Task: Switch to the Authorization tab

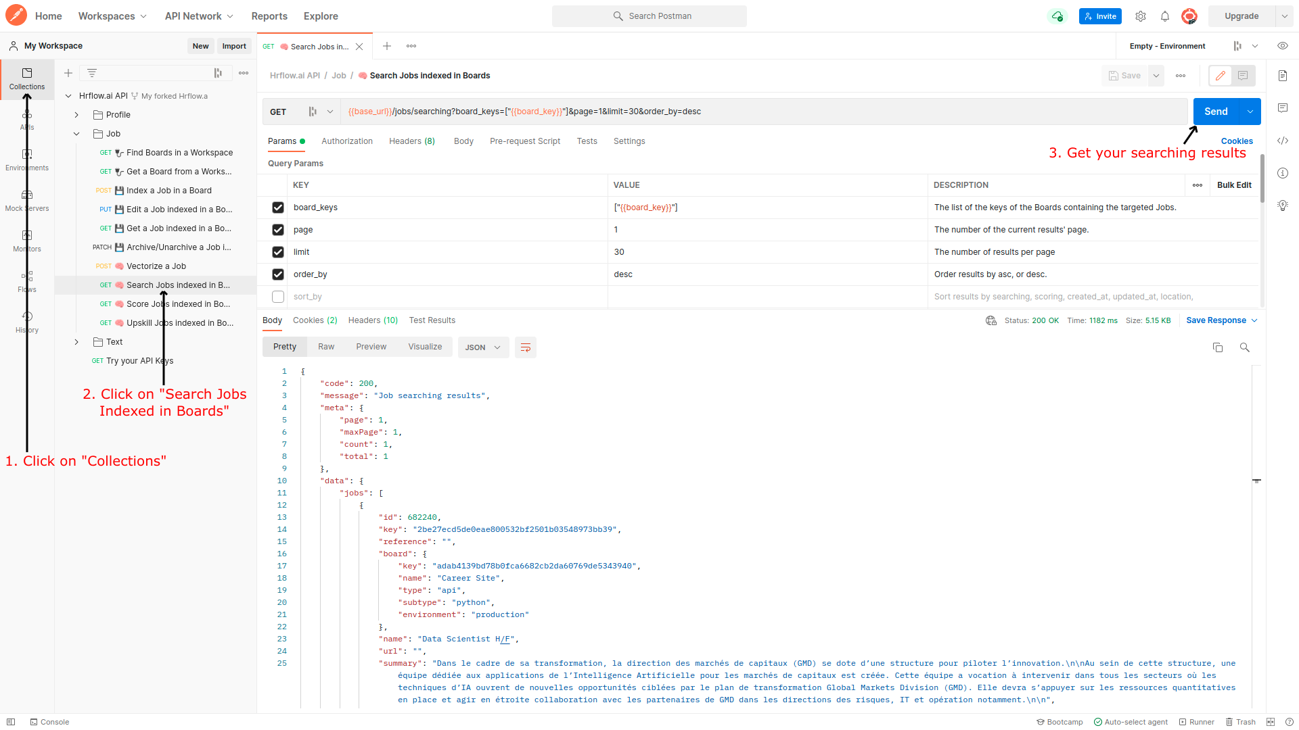Action: [347, 141]
